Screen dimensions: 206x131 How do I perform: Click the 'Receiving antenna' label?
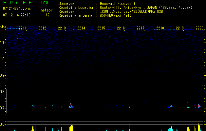pos(75,15)
